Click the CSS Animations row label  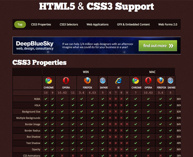click(x=32, y=156)
